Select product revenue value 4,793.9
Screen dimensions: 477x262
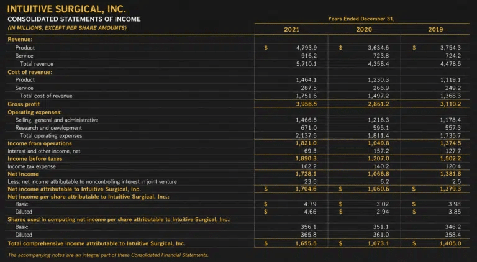click(x=306, y=48)
